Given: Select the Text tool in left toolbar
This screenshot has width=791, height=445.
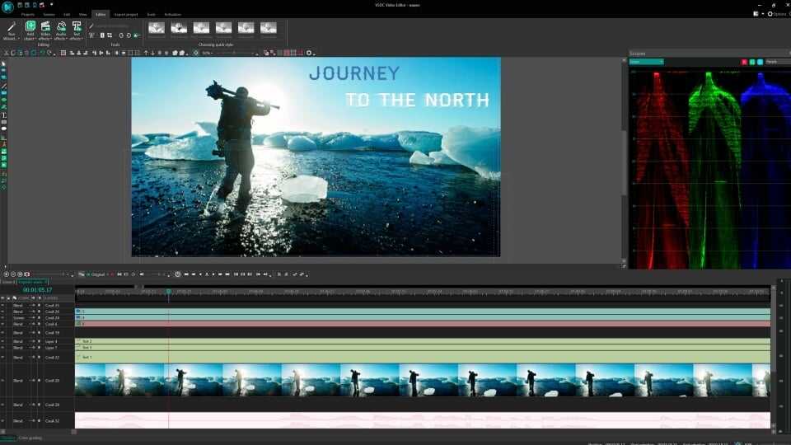Looking at the screenshot, I should tap(3, 115).
